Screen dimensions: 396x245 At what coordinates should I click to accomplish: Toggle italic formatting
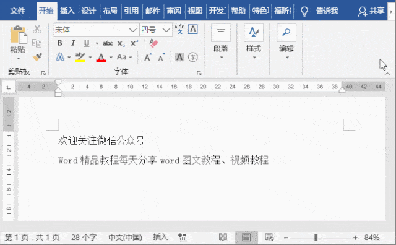73,43
